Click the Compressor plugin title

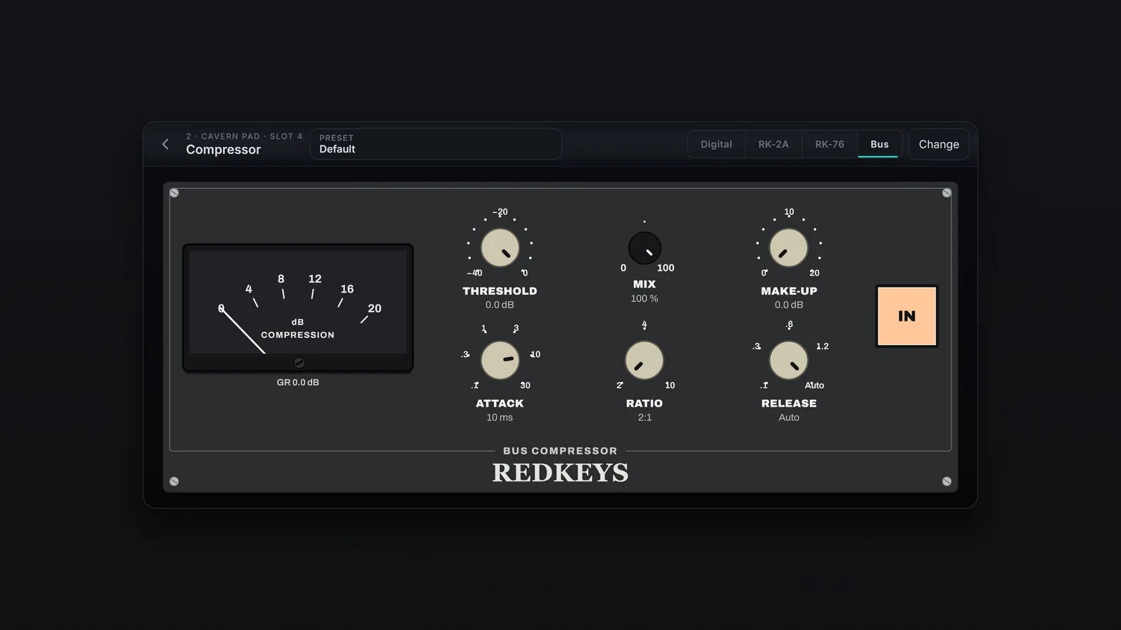click(223, 150)
